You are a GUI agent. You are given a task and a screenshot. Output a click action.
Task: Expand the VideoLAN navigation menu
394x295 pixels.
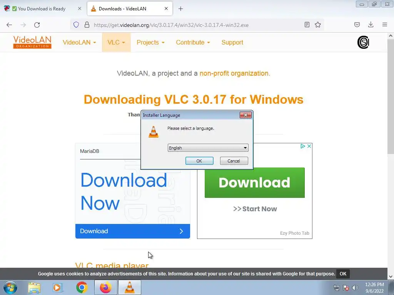coord(79,42)
